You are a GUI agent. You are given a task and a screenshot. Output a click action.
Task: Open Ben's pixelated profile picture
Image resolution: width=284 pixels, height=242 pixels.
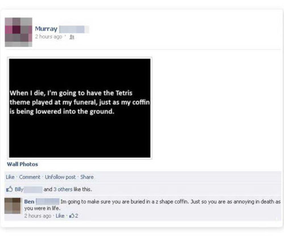point(12,206)
